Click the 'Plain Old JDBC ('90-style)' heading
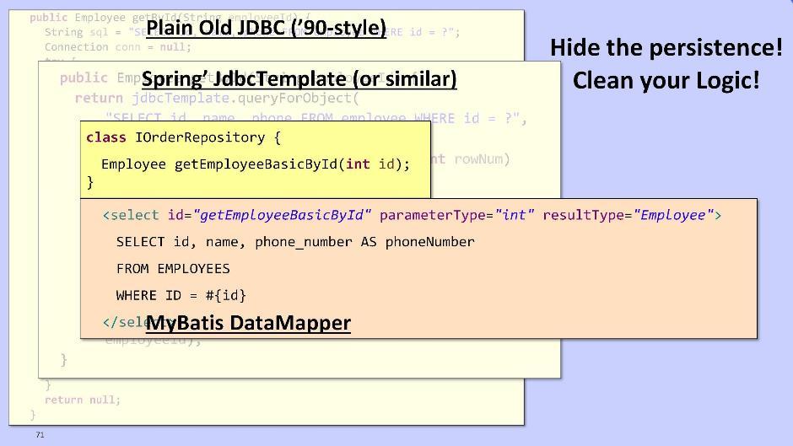 pos(266,27)
